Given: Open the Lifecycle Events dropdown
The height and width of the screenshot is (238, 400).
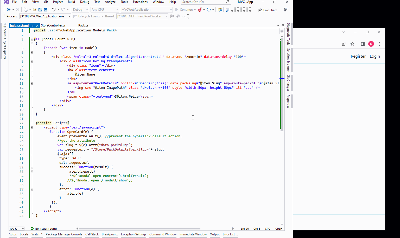Looking at the screenshot, I should click(88, 16).
